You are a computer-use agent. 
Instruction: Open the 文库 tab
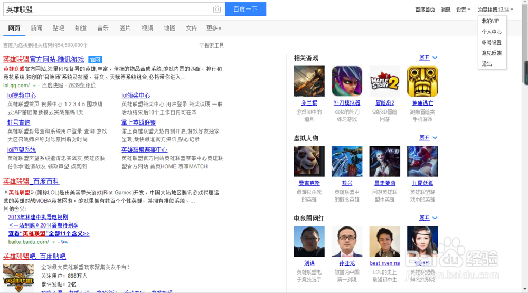click(192, 28)
